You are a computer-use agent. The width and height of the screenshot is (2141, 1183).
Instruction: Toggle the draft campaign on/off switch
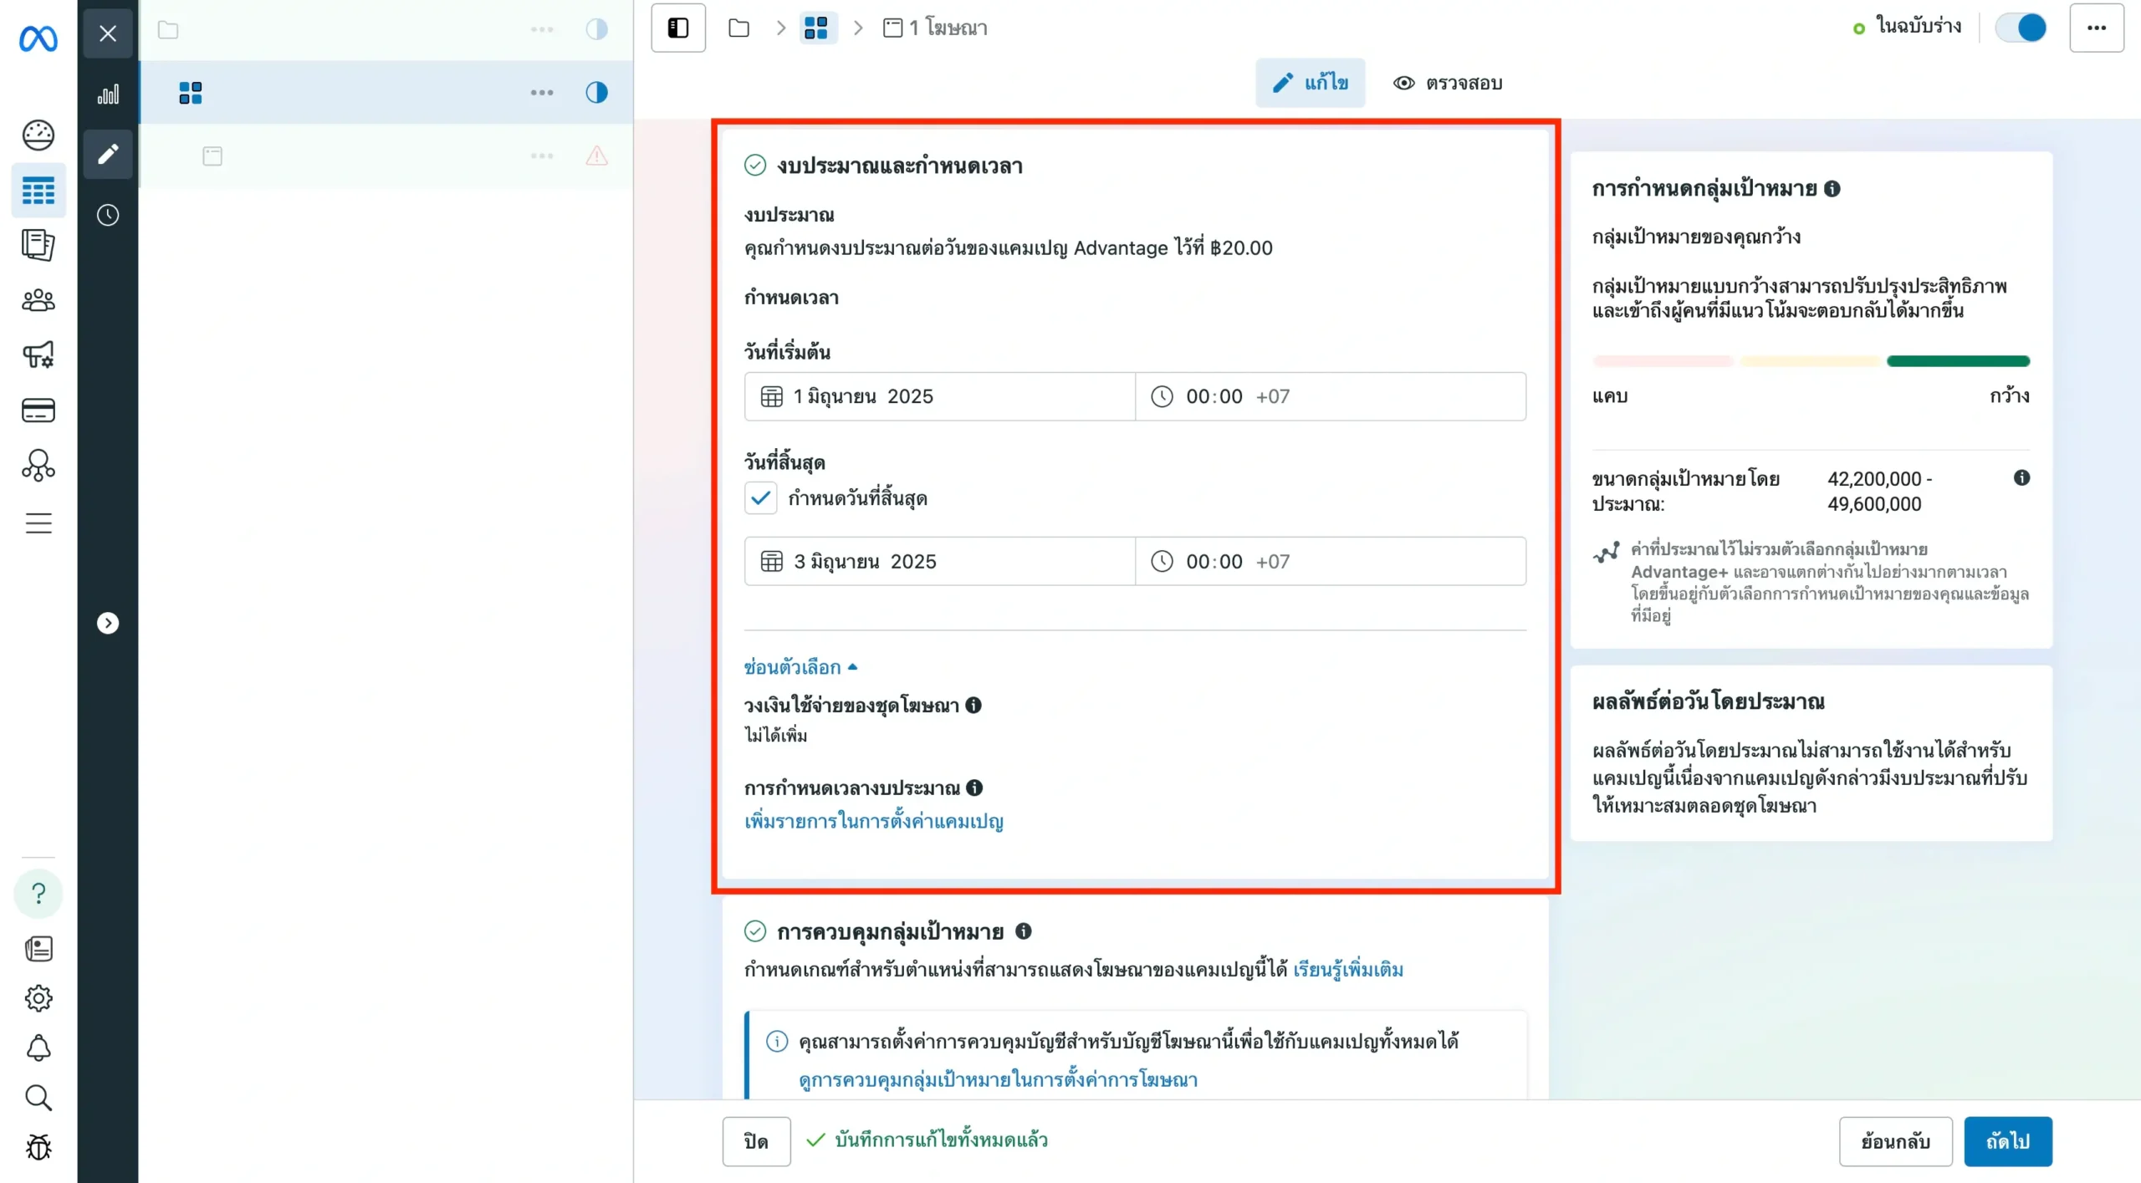(x=2021, y=28)
